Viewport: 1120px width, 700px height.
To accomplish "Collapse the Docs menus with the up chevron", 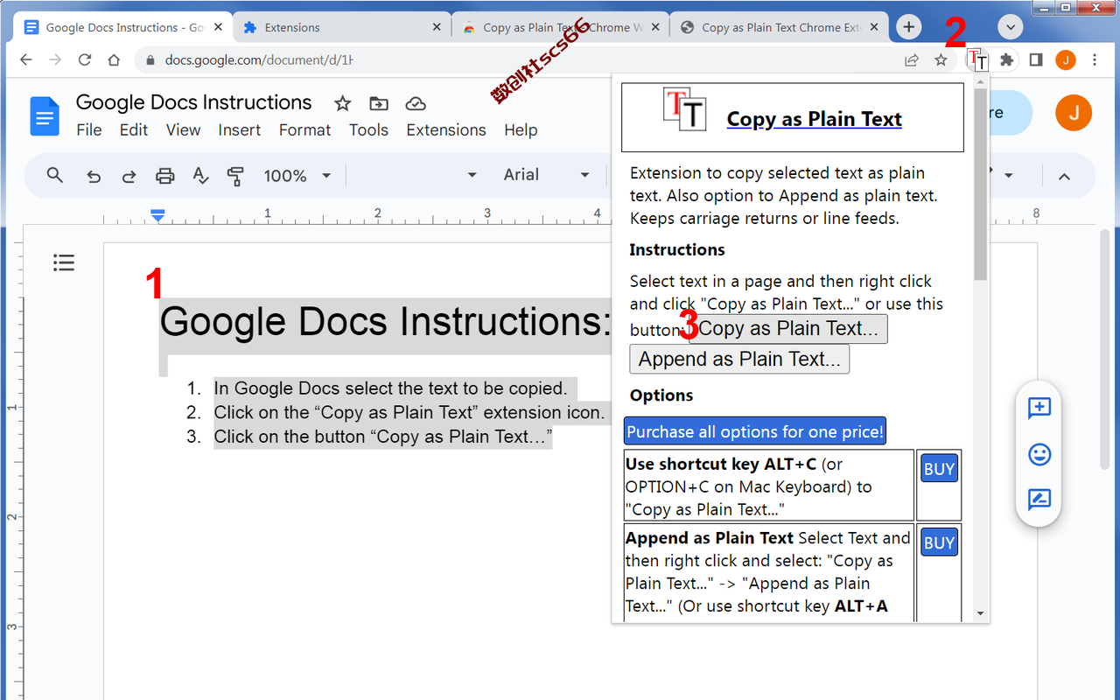I will point(1064,176).
